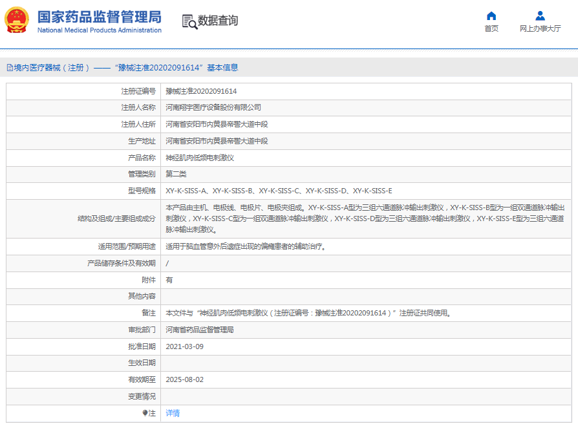Click the 注册证编号 row label
The height and width of the screenshot is (426, 578).
pos(138,91)
